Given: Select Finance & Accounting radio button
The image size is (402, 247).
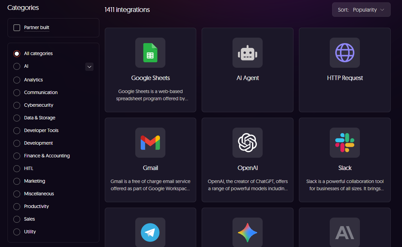Looking at the screenshot, I should pyautogui.click(x=17, y=156).
